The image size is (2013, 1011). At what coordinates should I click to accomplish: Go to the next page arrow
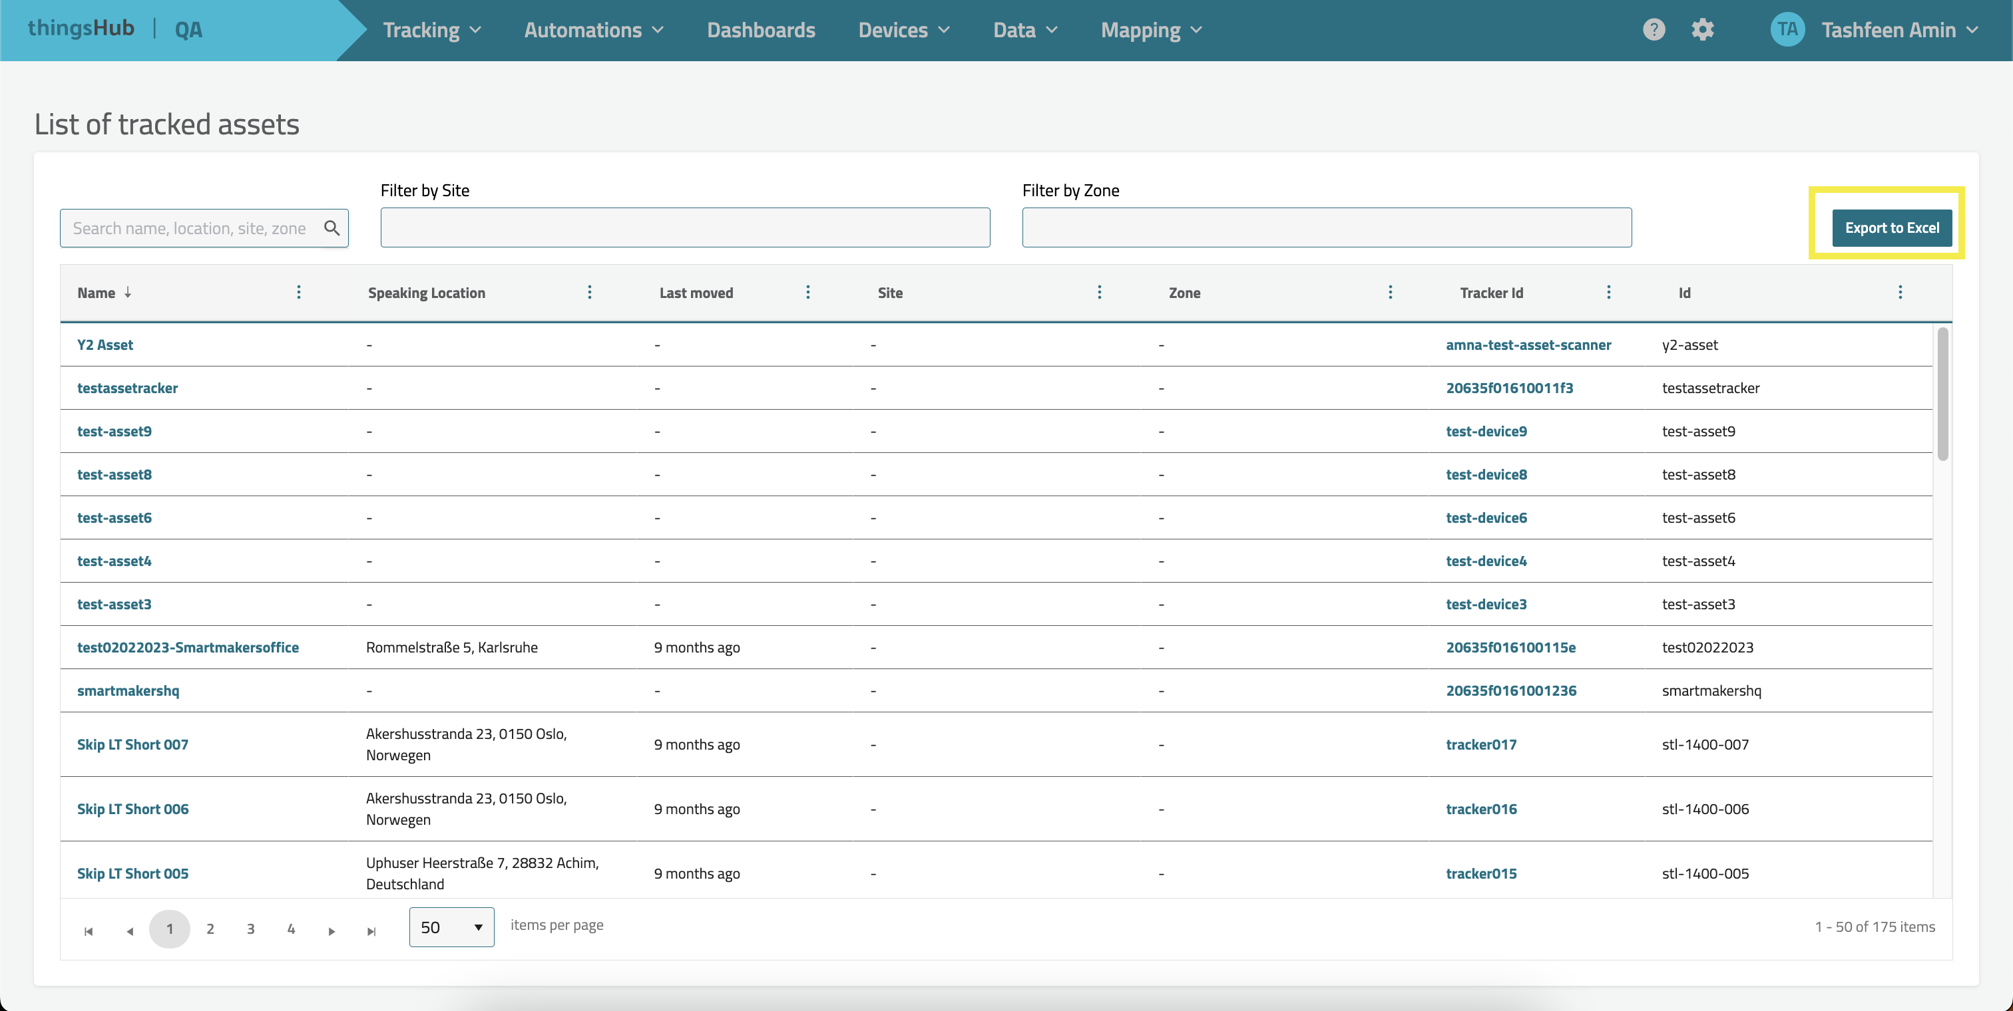coord(332,930)
